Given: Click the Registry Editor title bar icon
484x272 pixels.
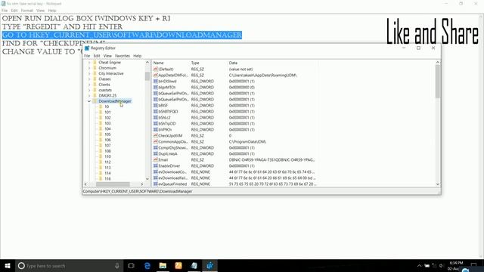Looking at the screenshot, I should (87, 48).
